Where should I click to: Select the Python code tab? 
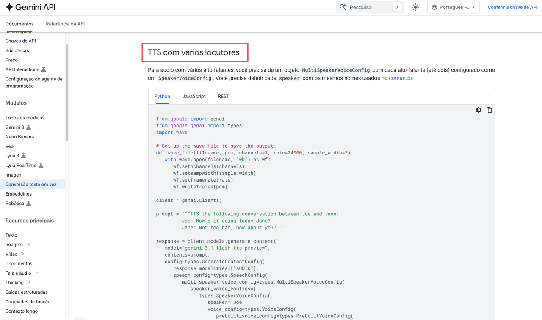162,97
